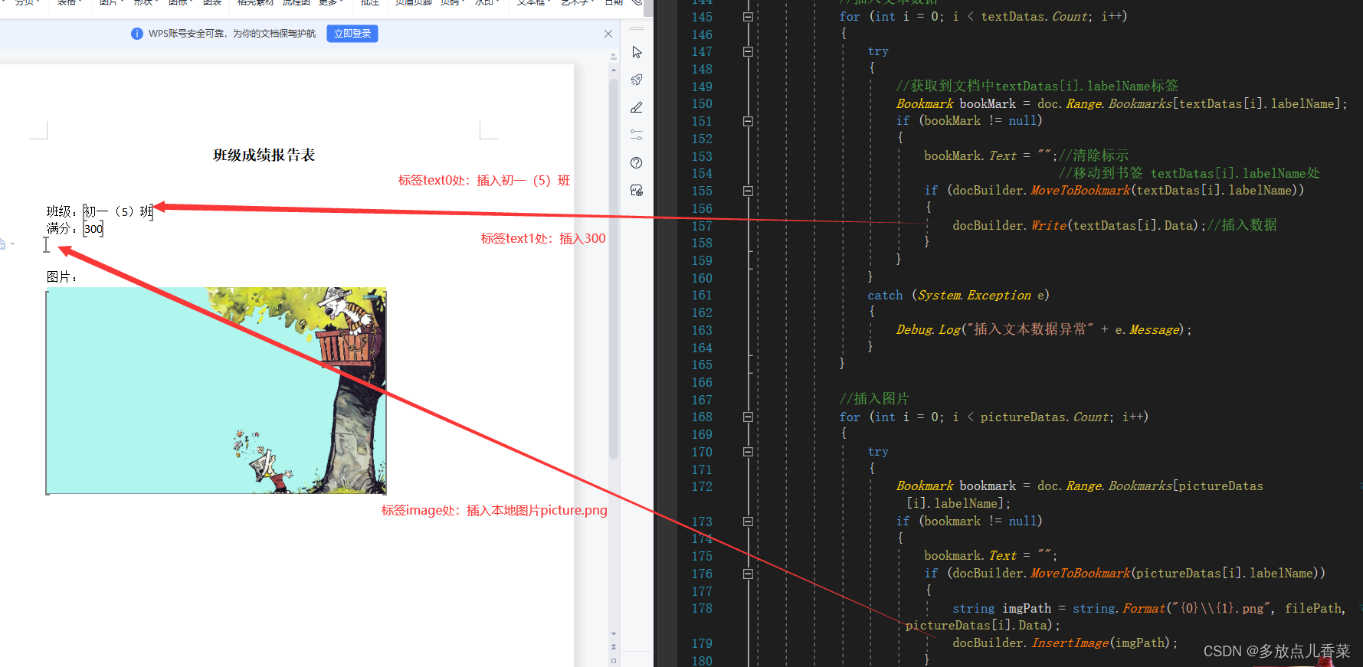1363x667 pixels.
Task: Collapse the for loop at line 145
Action: 748,17
